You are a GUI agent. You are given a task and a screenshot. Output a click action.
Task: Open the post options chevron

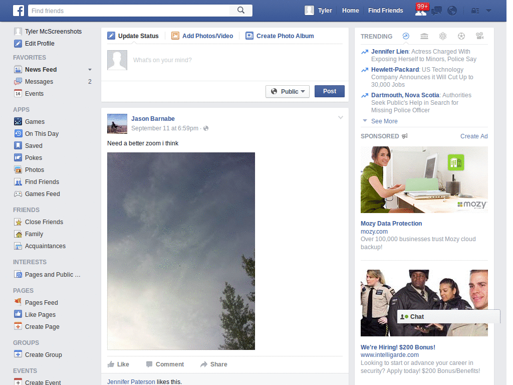[341, 117]
